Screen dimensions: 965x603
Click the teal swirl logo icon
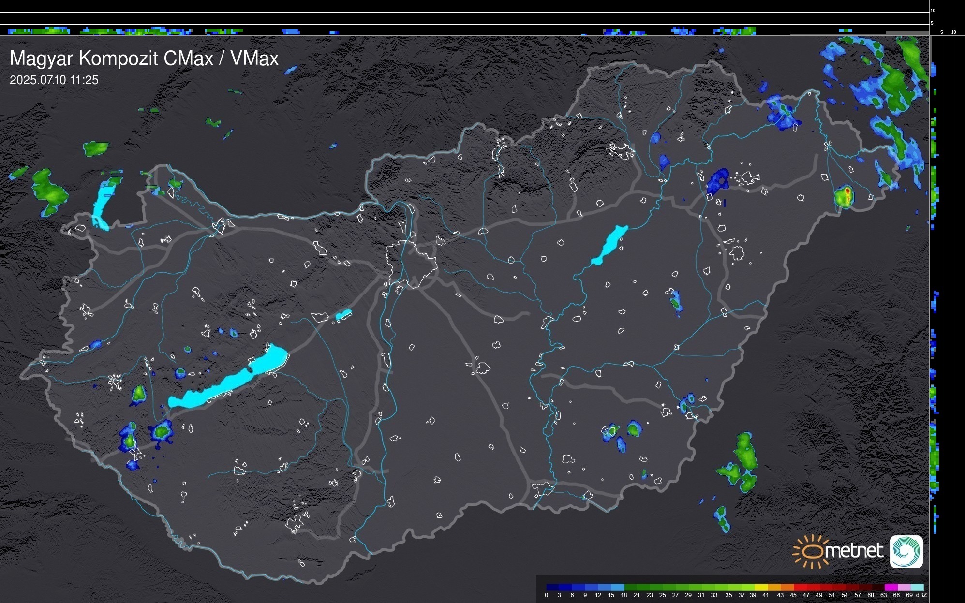(906, 551)
